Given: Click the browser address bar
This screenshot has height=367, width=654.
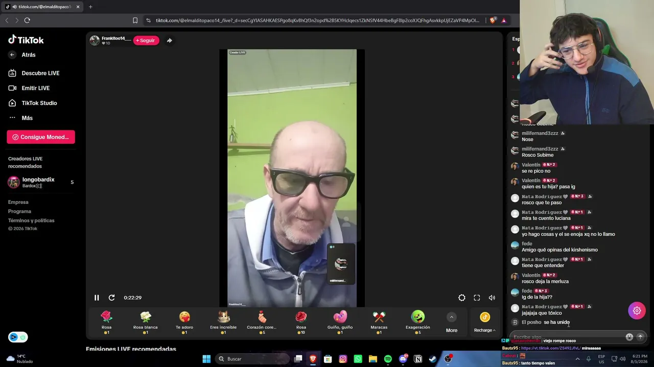Looking at the screenshot, I should (317, 20).
